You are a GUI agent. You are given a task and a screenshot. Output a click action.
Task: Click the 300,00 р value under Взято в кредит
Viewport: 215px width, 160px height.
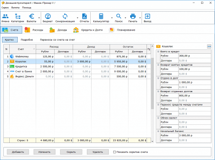click(x=184, y=56)
